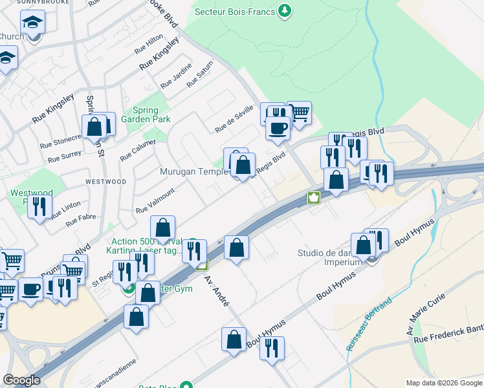Open the restaurant marker above the highway shopping bag
484x388 pixels.
point(333,158)
